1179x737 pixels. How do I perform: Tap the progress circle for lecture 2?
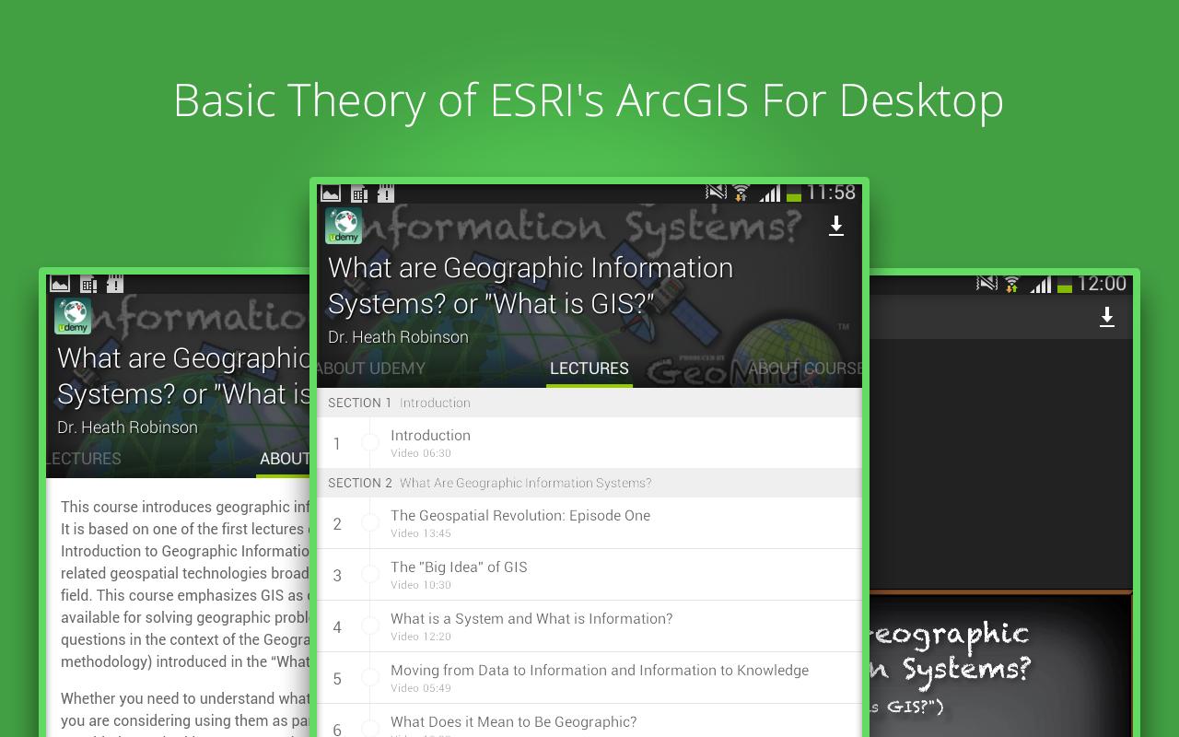370,523
